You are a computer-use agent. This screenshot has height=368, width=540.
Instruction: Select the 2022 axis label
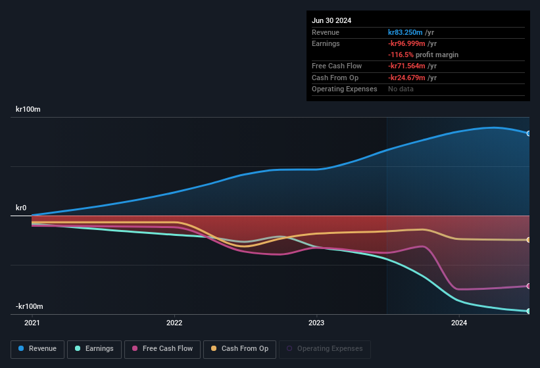[x=174, y=323]
